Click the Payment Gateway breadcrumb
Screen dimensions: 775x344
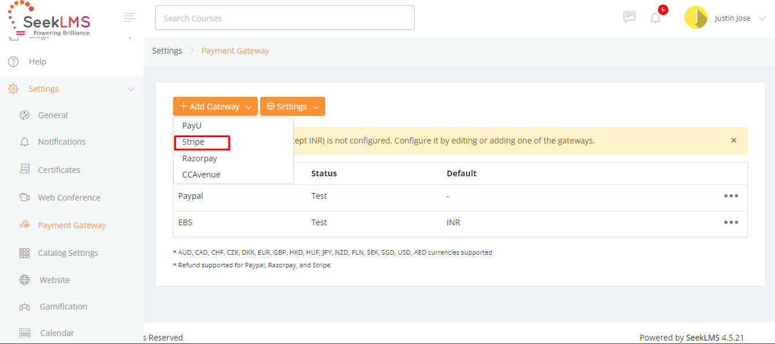tap(235, 51)
